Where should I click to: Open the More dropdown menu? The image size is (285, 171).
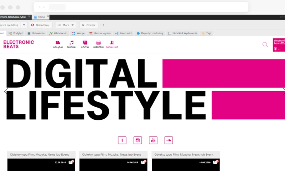click(66, 25)
